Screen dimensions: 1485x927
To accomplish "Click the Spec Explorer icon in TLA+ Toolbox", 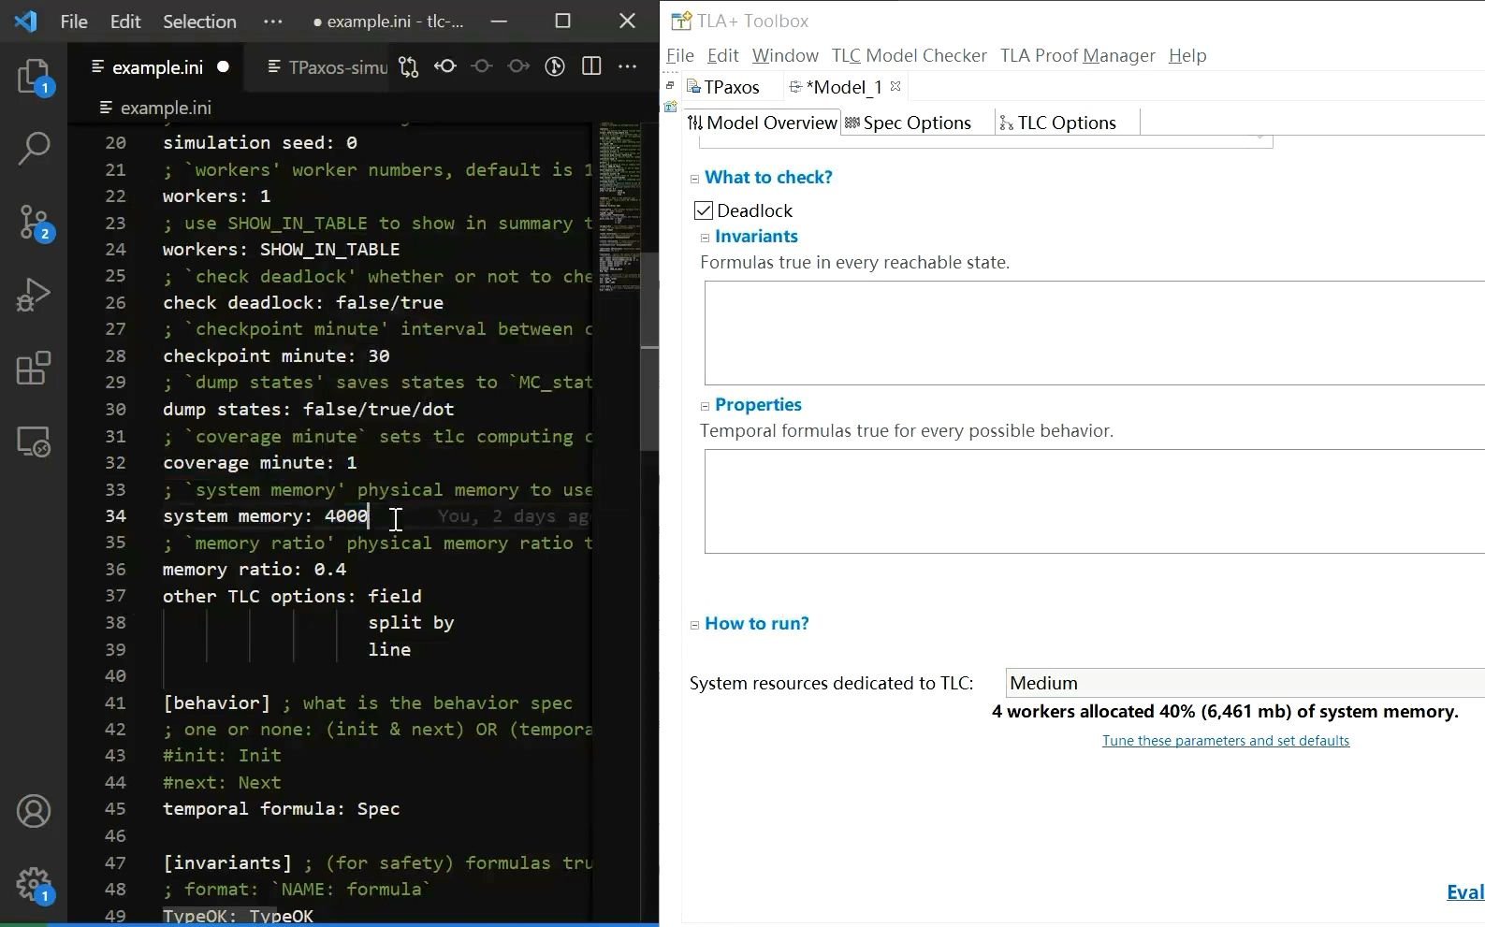I will [670, 107].
